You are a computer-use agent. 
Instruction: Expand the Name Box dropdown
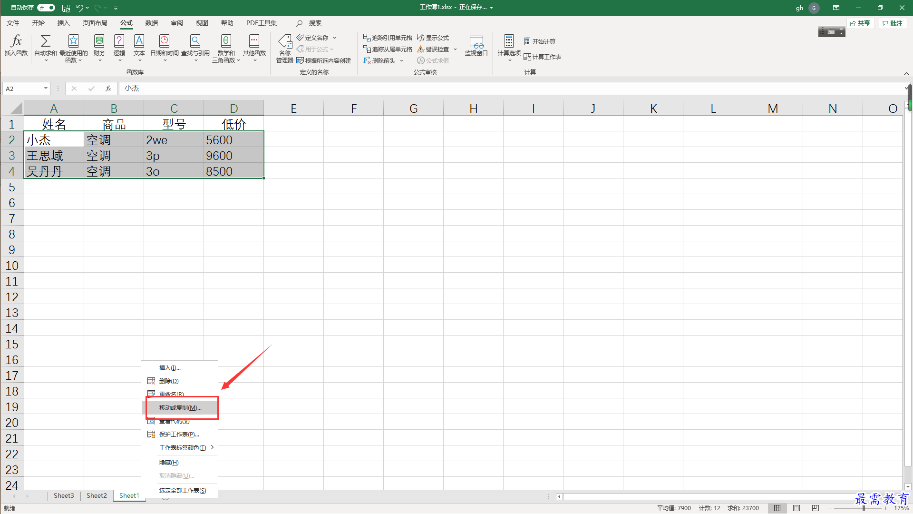(x=46, y=89)
